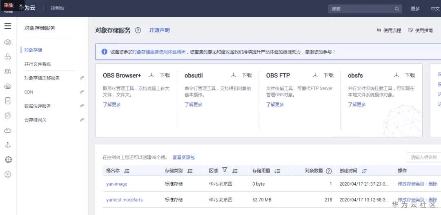The height and width of the screenshot is (215, 441).
Task: Click the download icon for obsfs
Action: 396,75
